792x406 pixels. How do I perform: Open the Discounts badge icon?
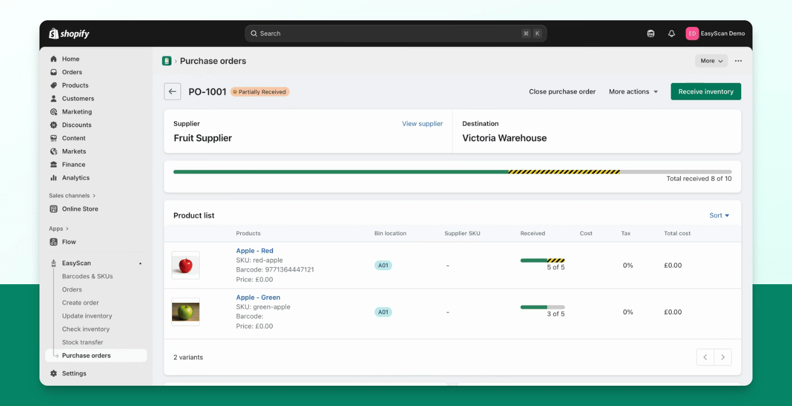click(x=54, y=125)
